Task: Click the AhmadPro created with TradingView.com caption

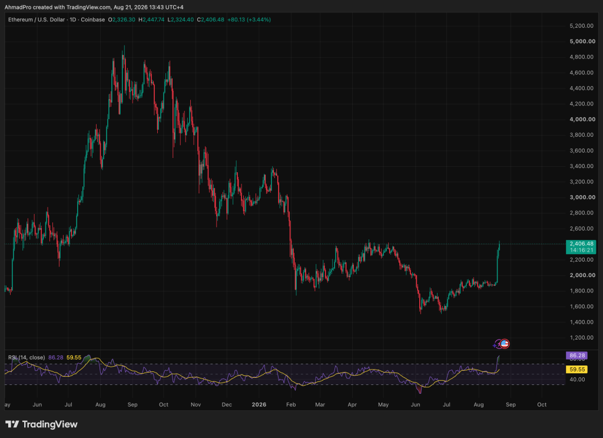Action: pyautogui.click(x=94, y=7)
